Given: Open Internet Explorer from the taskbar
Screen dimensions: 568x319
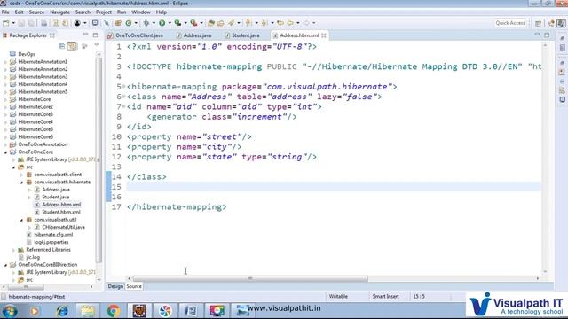Looking at the screenshot, I should (x=61, y=311).
